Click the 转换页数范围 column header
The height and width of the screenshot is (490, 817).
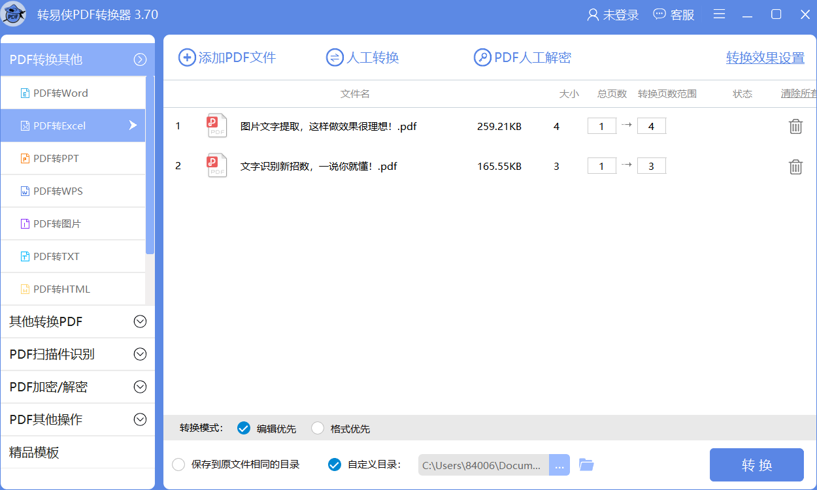click(x=667, y=94)
